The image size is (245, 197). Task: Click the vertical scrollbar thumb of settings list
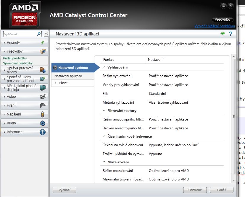coord(234,116)
